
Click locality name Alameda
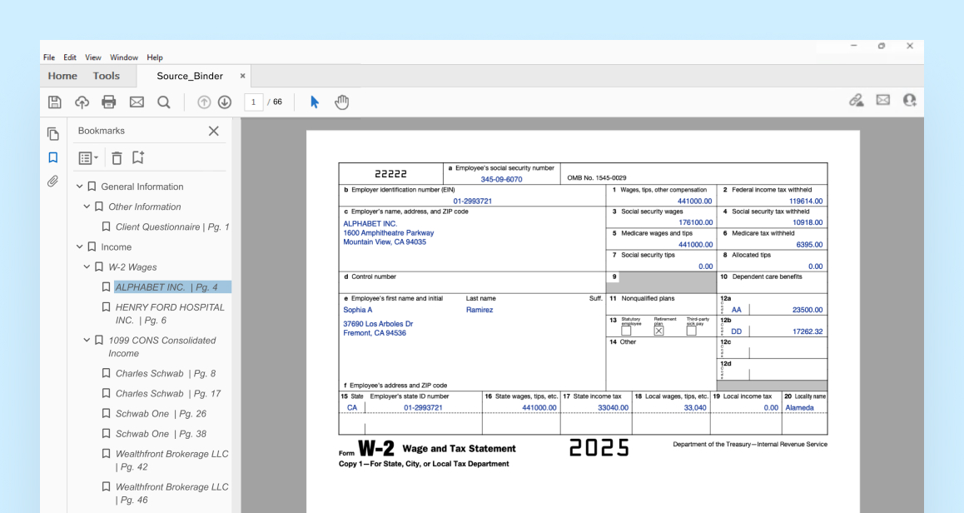click(800, 408)
